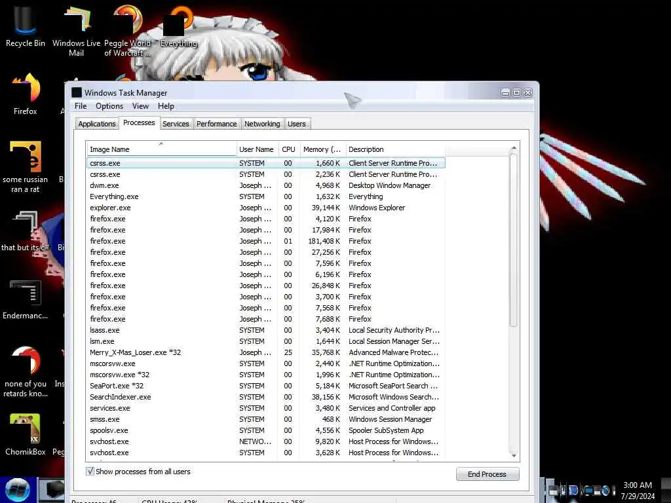Open the Peggle World of Warcraft shortcut
The width and height of the screenshot is (671, 503).
(x=127, y=30)
